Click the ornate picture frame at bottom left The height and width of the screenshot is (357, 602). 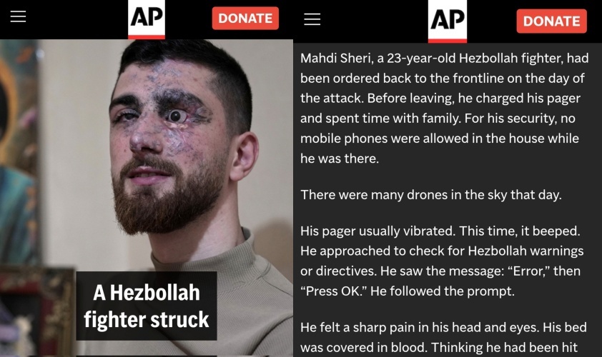pyautogui.click(x=36, y=311)
